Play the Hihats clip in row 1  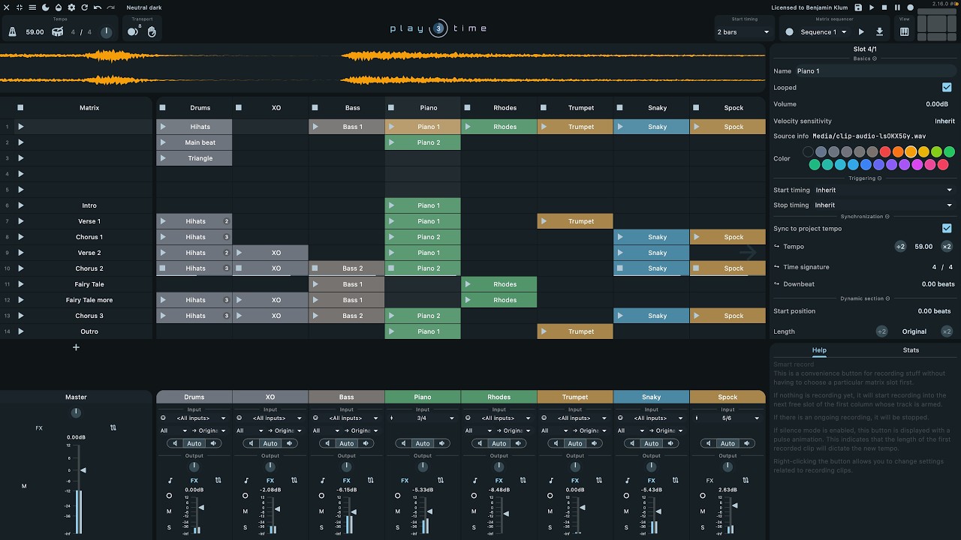pos(163,127)
